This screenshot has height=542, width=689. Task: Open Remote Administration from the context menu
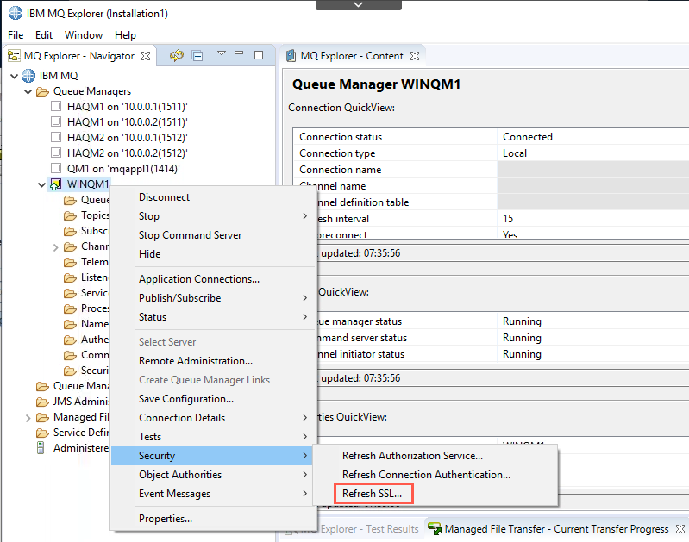click(196, 360)
